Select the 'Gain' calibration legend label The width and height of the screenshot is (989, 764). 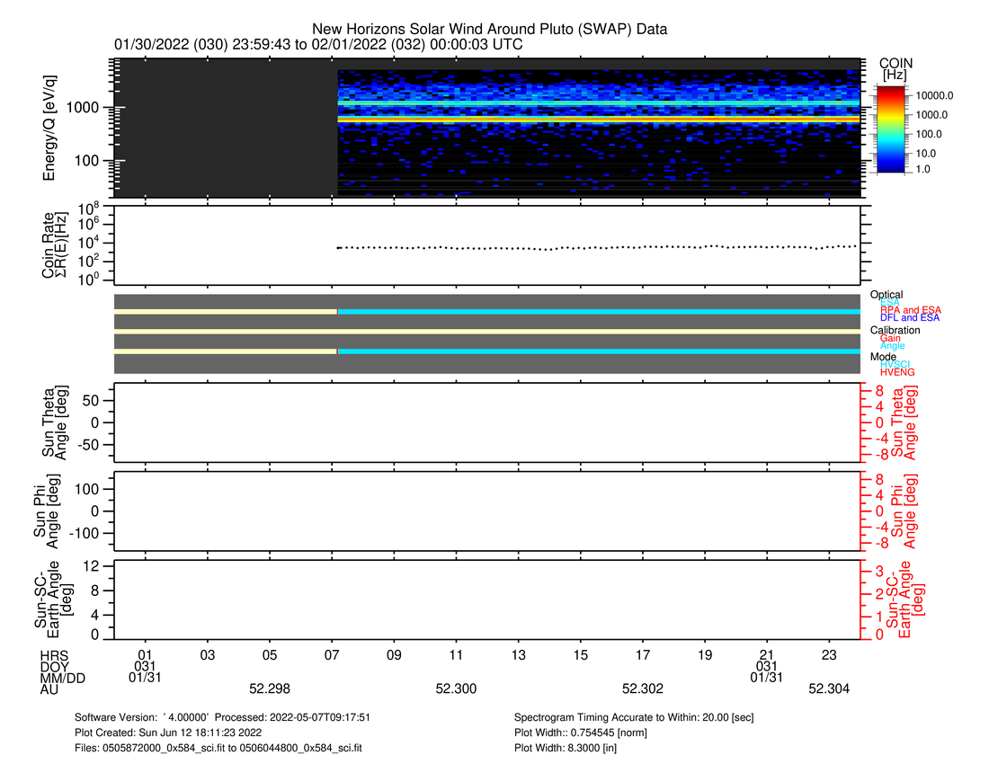pyautogui.click(x=890, y=338)
